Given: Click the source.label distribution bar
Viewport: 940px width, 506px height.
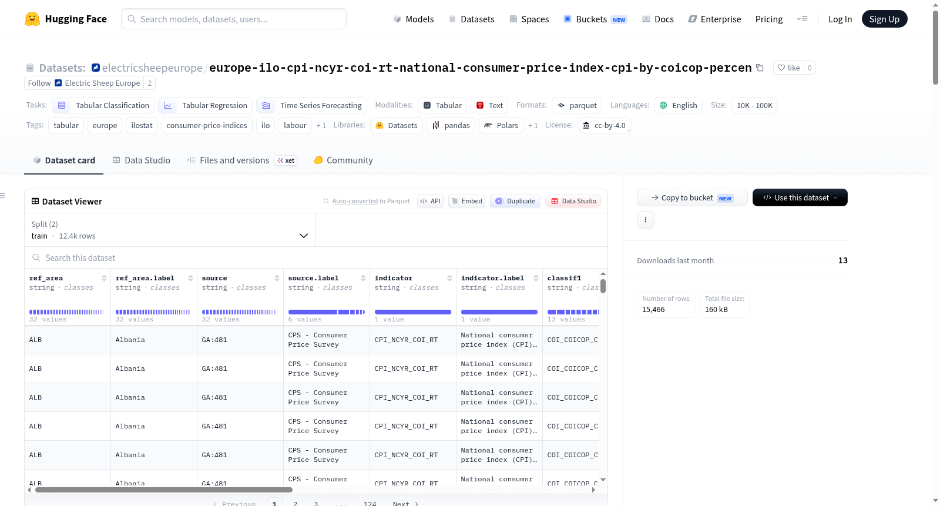Looking at the screenshot, I should 327,312.
